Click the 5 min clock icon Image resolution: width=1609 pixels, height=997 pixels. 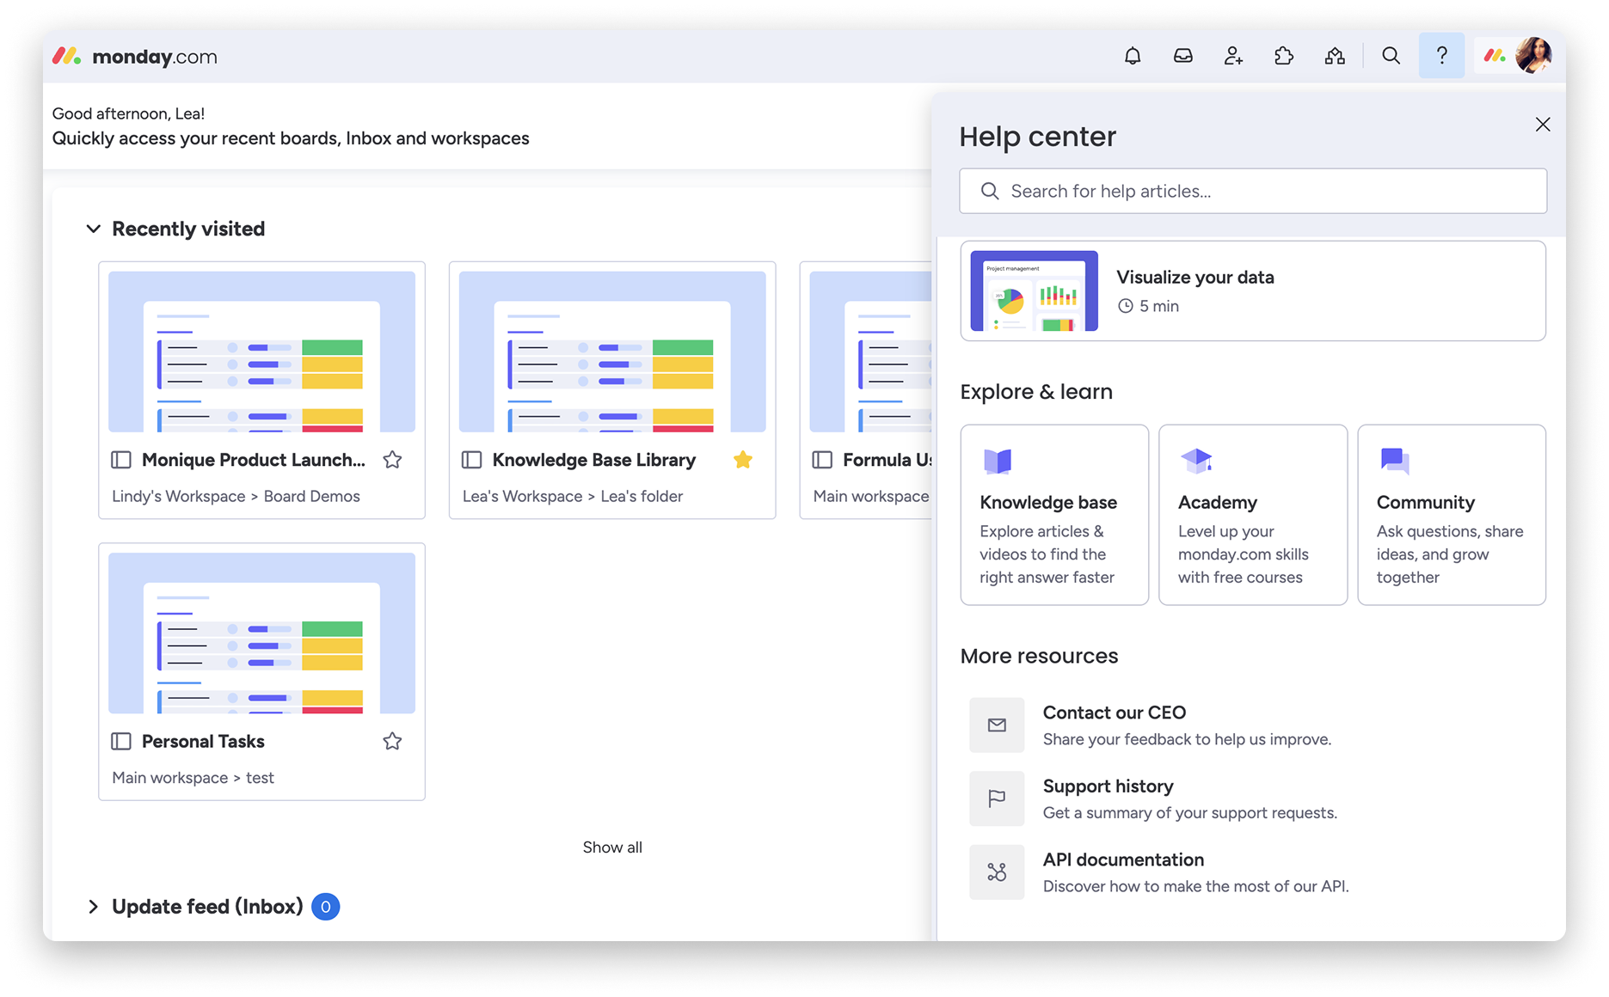point(1125,306)
